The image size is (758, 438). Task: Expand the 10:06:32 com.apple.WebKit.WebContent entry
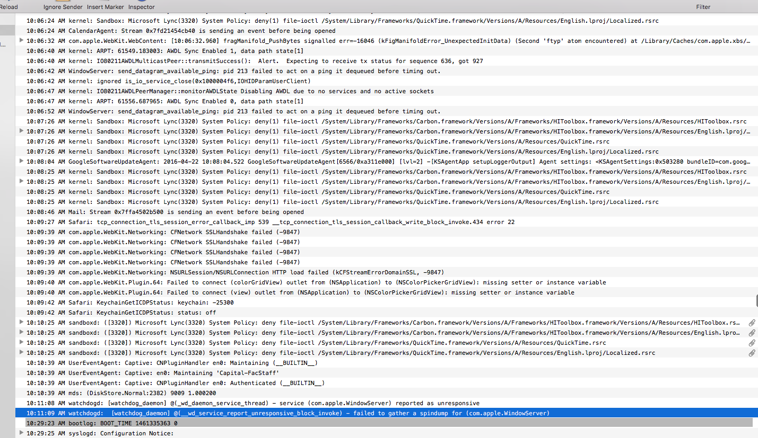pyautogui.click(x=21, y=40)
